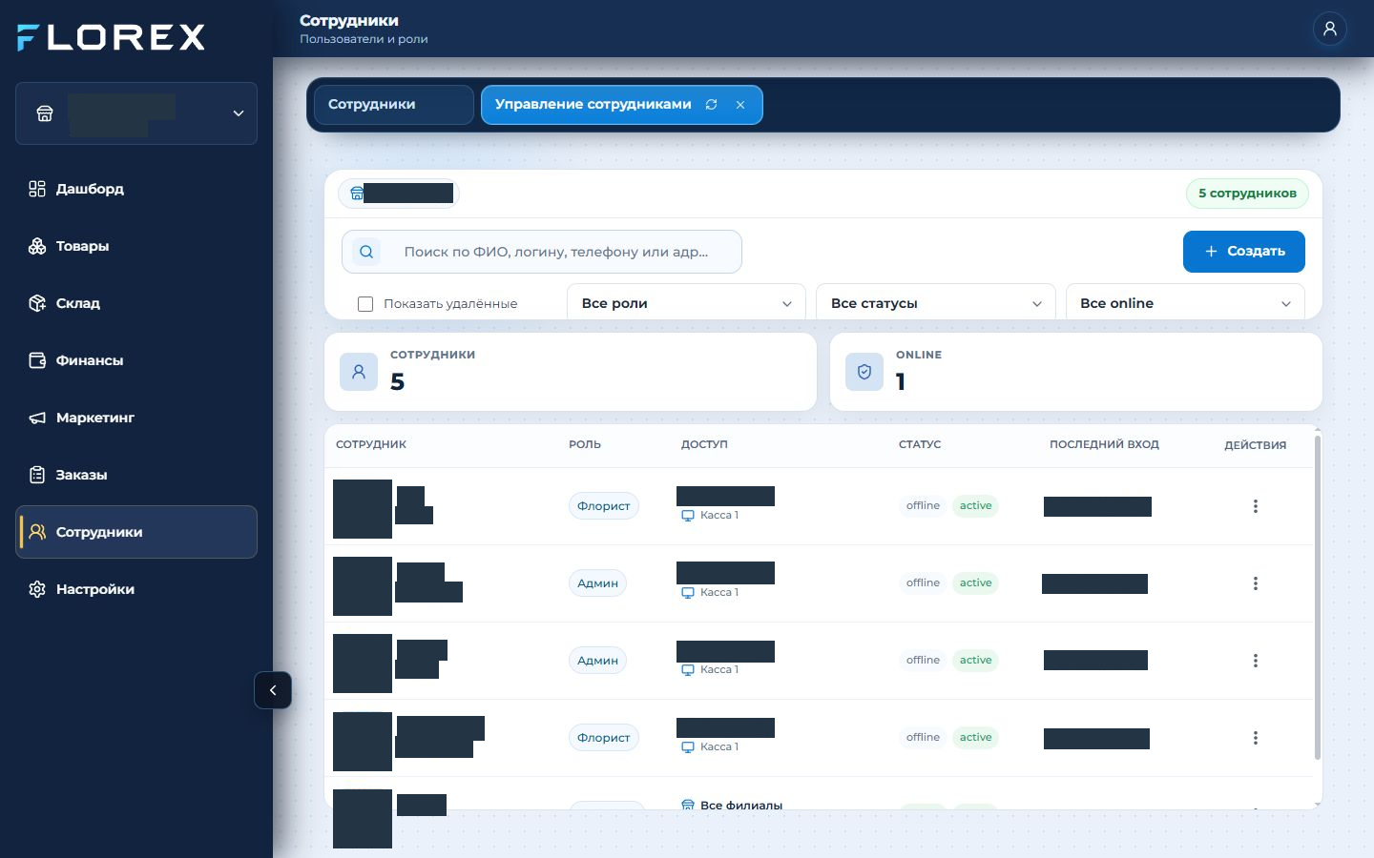Switch to the Сотрудники tab
This screenshot has height=858, width=1374.
coord(393,105)
